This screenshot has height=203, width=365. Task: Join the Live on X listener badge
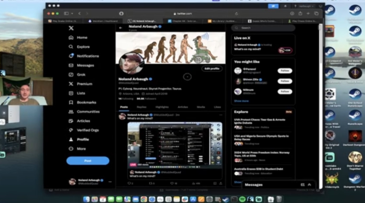click(285, 50)
